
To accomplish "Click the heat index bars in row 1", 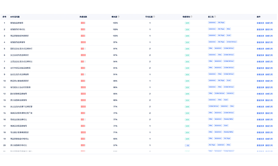I will (83, 23).
